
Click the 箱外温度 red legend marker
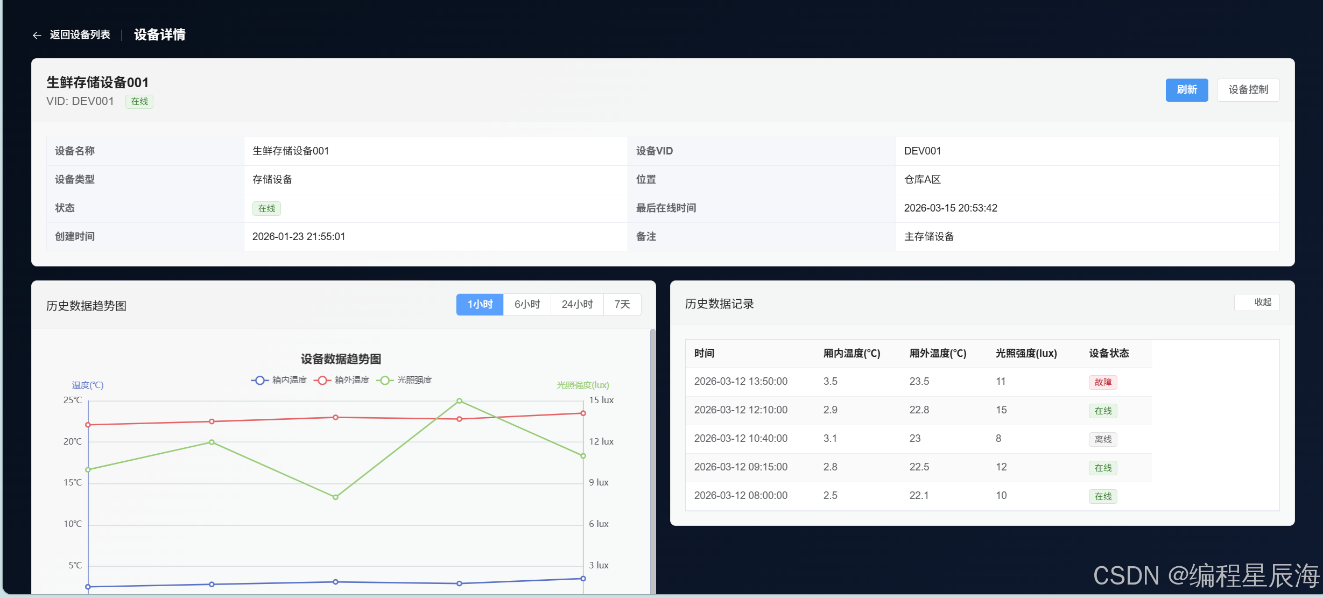(322, 380)
